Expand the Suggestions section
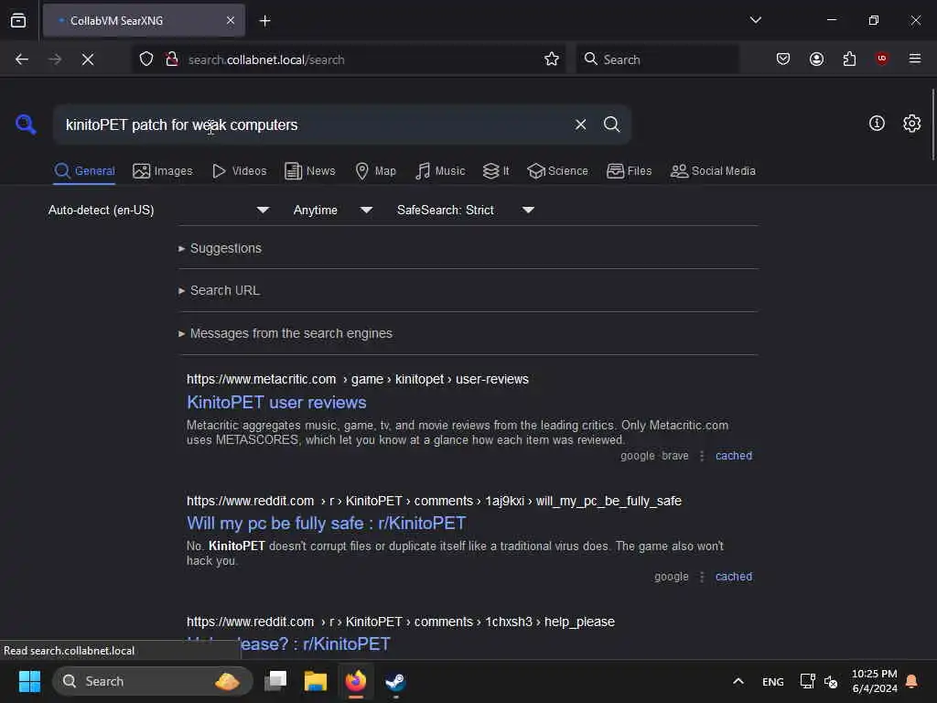 (x=220, y=248)
